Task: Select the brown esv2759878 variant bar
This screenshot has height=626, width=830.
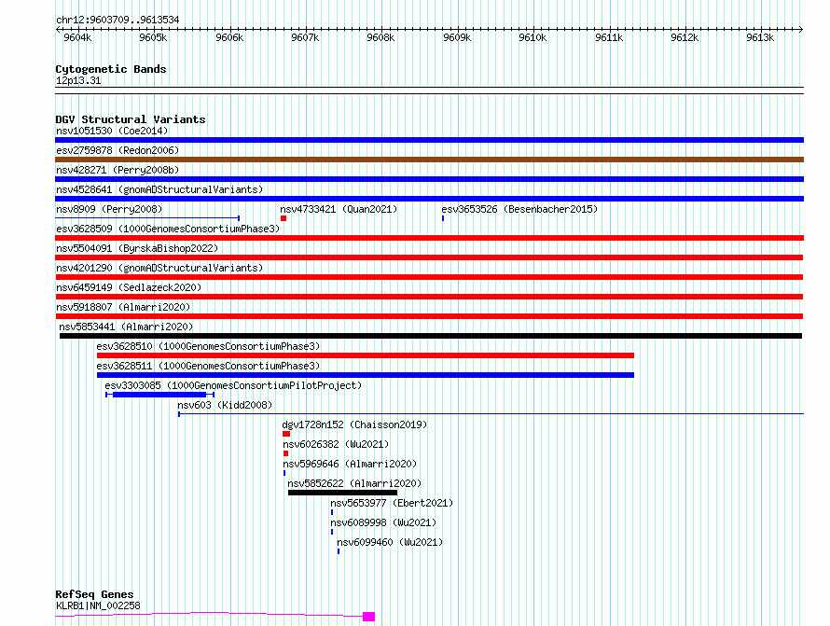Action: pos(429,160)
